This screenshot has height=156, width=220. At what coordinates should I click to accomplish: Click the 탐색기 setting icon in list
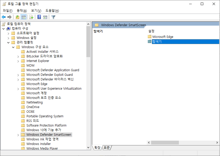pyautogui.click(x=150, y=41)
